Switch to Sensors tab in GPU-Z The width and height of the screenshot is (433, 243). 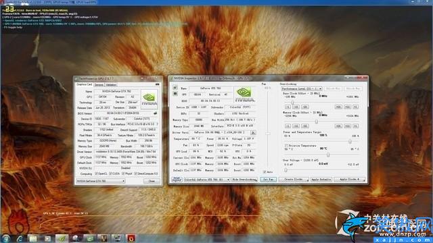99,85
